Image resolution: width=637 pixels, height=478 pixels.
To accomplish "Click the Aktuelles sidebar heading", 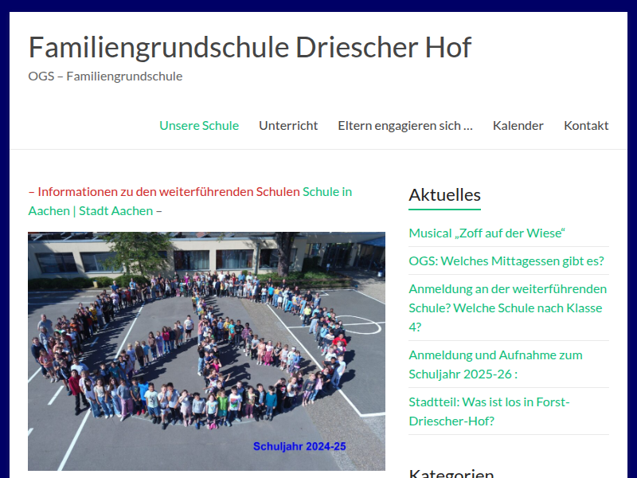I will click(x=444, y=195).
